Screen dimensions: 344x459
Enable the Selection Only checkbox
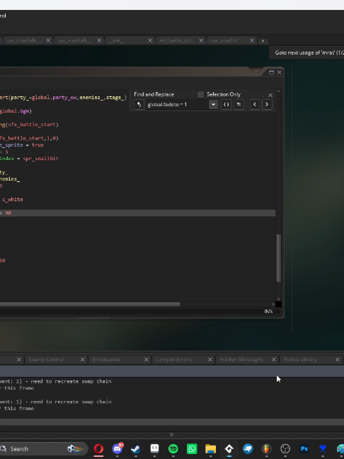(x=200, y=94)
